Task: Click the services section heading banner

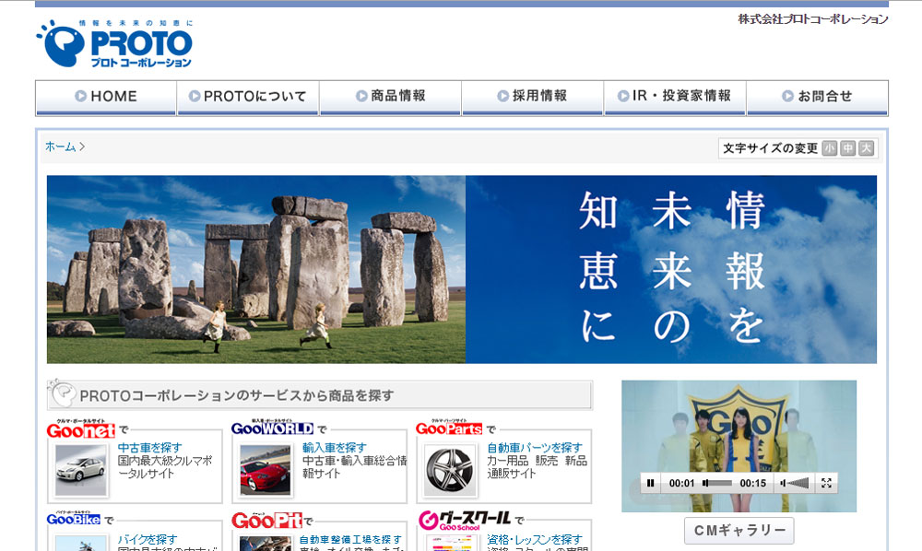Action: pos(320,395)
